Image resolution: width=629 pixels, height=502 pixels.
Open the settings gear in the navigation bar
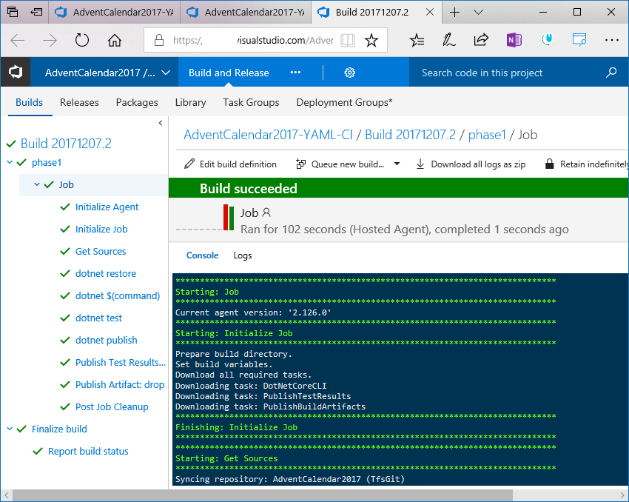click(x=350, y=73)
